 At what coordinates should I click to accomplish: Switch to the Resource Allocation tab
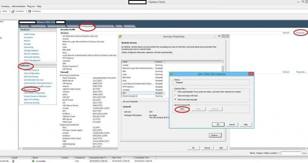click(x=56, y=26)
